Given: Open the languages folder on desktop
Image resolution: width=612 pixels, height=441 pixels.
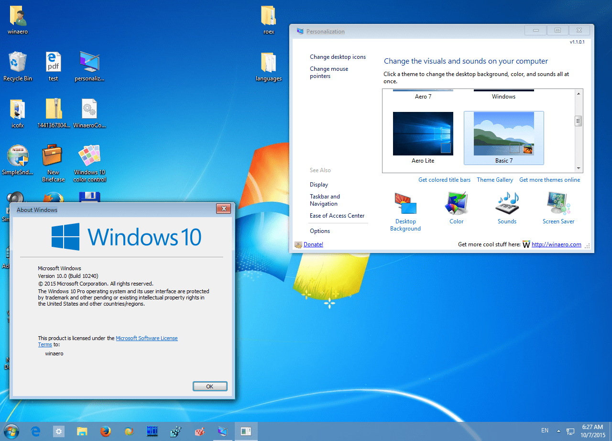Looking at the screenshot, I should (269, 62).
